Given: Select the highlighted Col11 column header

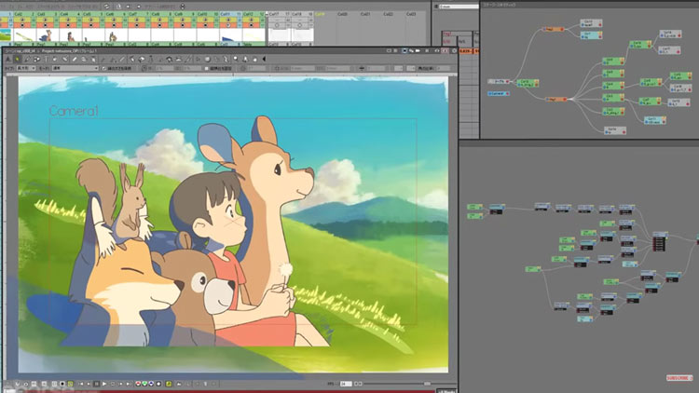Looking at the screenshot, I should coord(231,14).
